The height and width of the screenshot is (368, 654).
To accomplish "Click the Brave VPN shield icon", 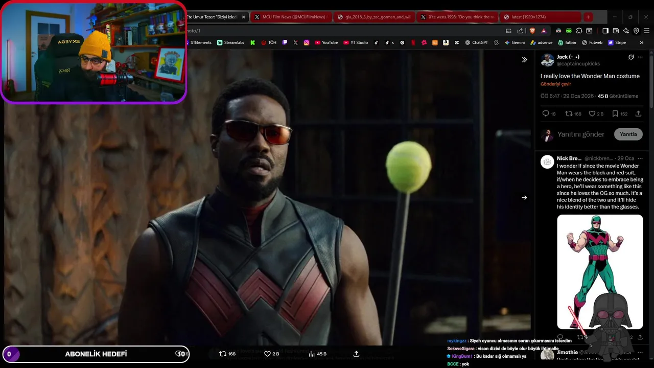I will click(x=636, y=31).
